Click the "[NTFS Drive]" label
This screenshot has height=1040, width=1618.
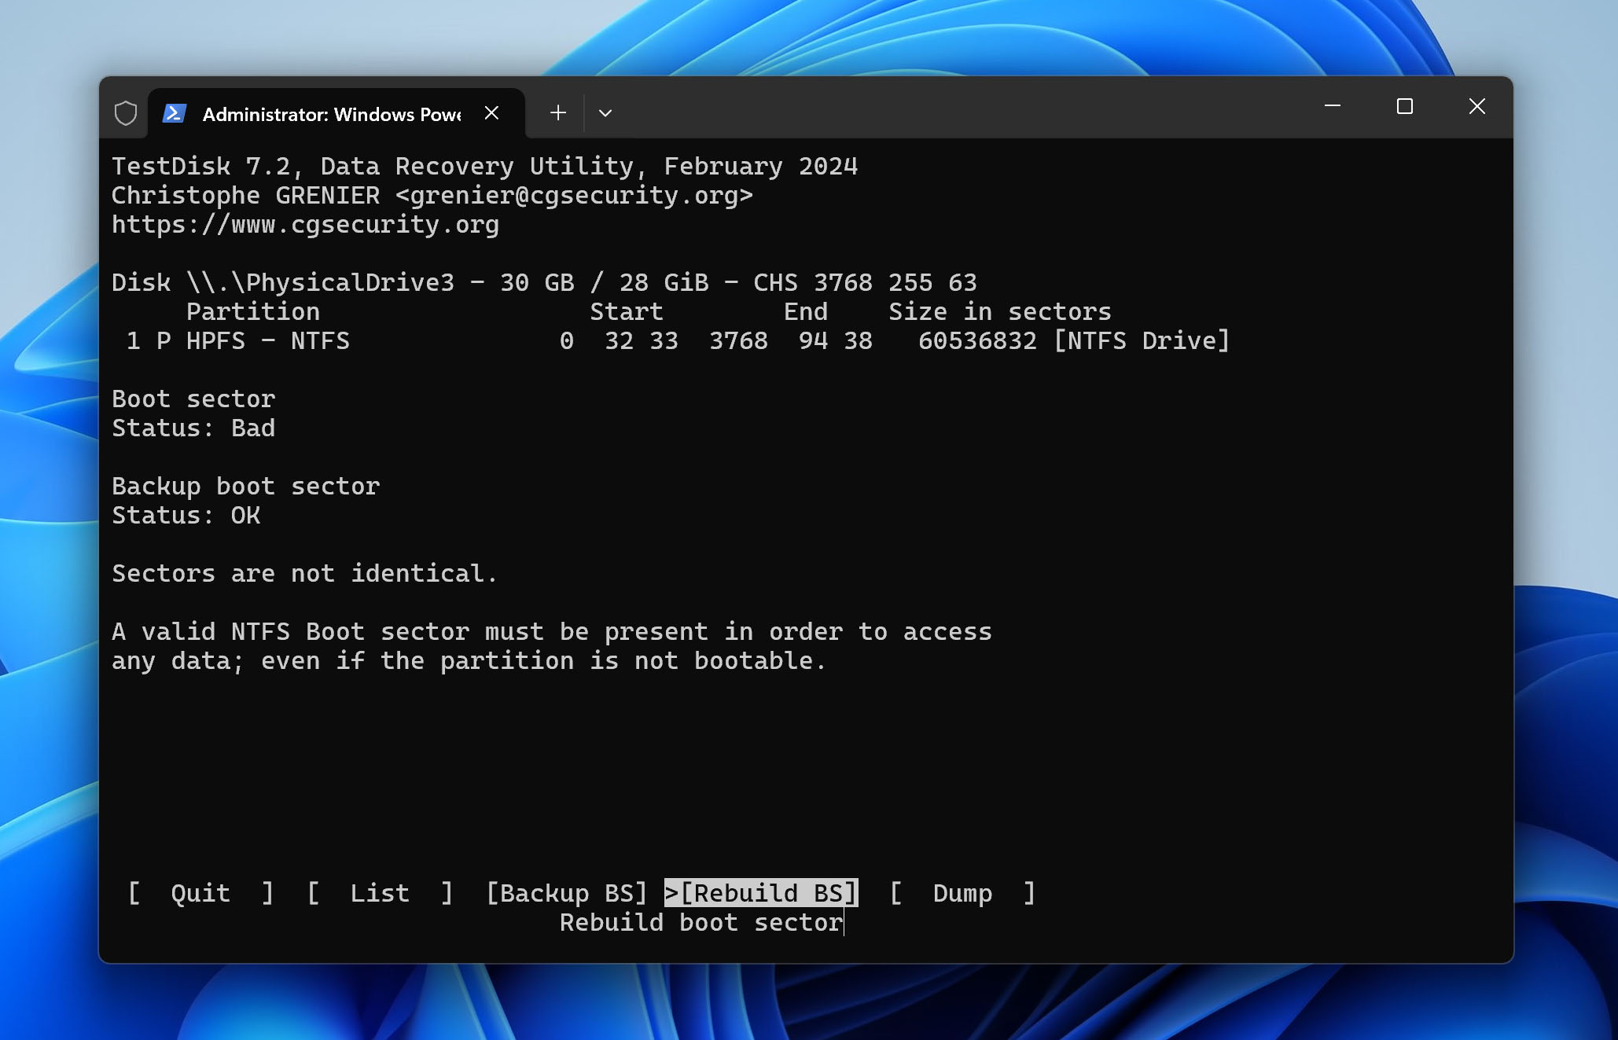tap(1142, 341)
